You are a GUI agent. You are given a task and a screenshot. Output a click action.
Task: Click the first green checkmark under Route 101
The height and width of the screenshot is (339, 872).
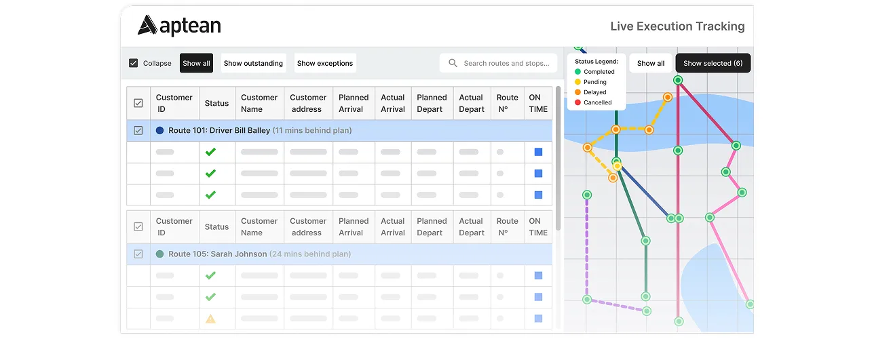click(210, 152)
